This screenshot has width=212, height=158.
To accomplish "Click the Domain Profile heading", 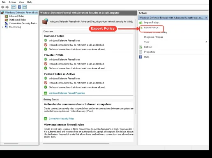I will (54, 36).
